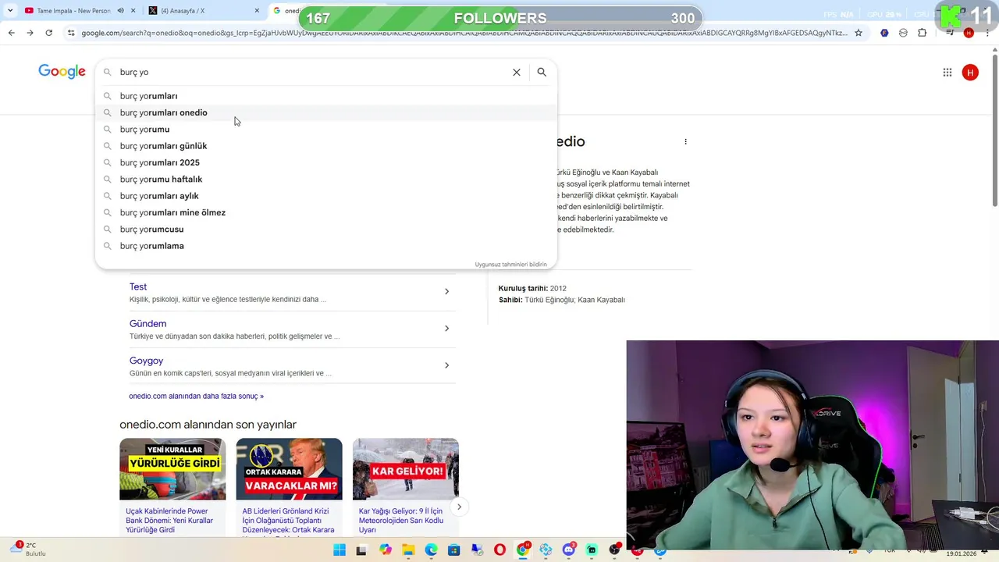Open Microsoft Store from the taskbar
The image size is (999, 562).
pyautogui.click(x=453, y=550)
